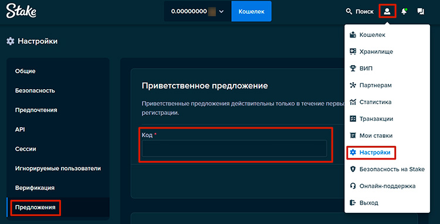This screenshot has width=440, height=224.
Task: Click the 0.00000000 balance value
Action: [x=189, y=12]
